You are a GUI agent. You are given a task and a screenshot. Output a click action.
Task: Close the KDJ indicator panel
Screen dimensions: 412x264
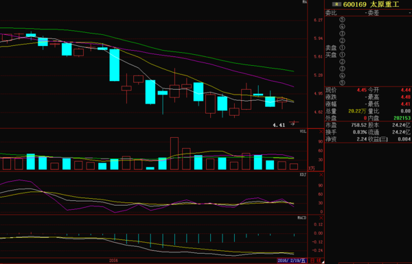pyautogui.click(x=321, y=175)
